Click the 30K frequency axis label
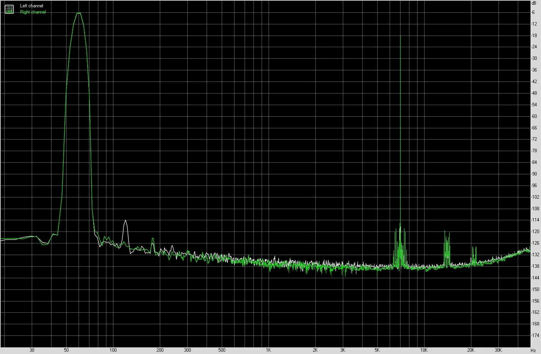The height and width of the screenshot is (354, 541). [498, 350]
